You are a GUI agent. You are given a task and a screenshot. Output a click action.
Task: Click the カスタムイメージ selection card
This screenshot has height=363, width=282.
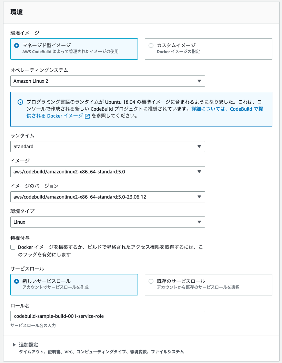[x=209, y=49]
